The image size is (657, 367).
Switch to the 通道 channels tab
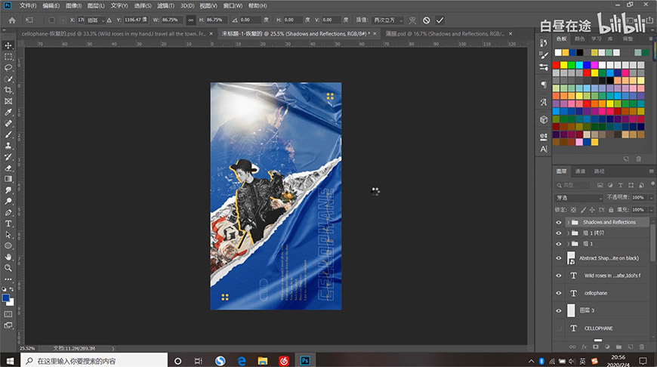[x=580, y=171]
